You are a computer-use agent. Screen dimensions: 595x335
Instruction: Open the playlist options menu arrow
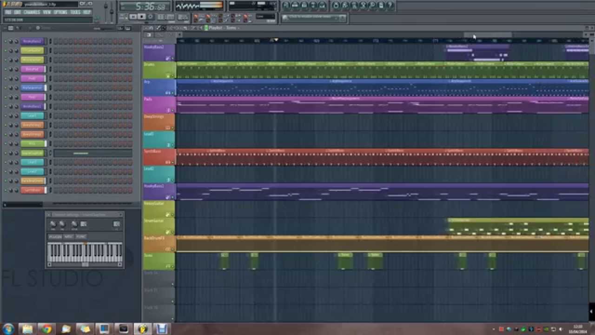(147, 28)
